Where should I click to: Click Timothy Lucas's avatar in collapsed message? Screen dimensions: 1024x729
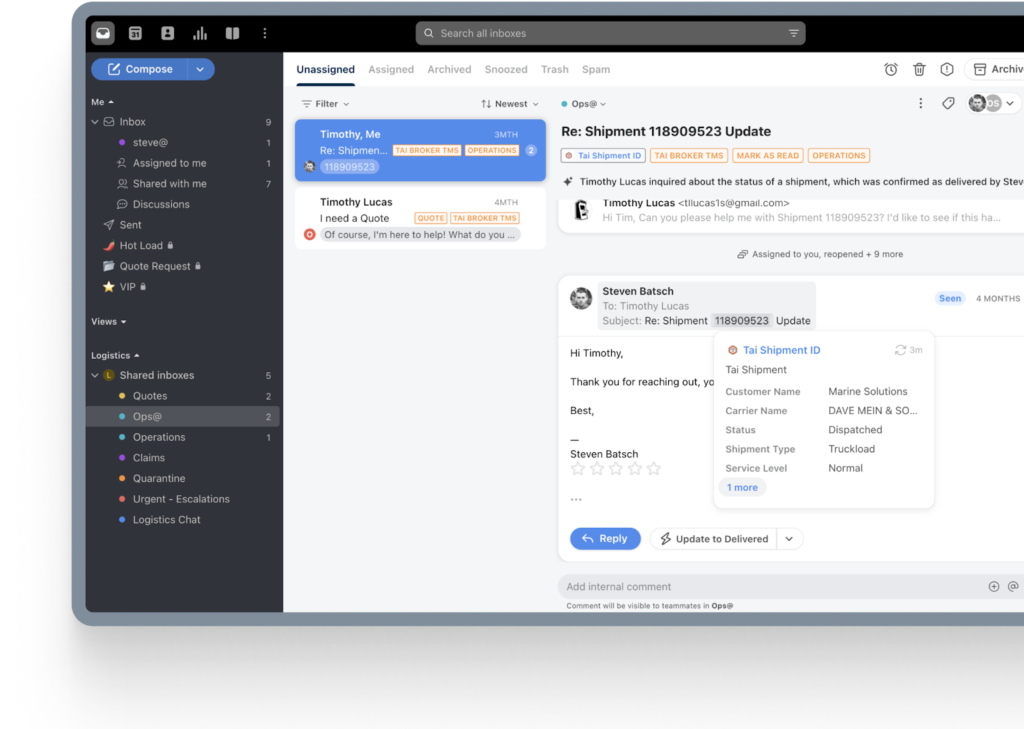tap(581, 210)
